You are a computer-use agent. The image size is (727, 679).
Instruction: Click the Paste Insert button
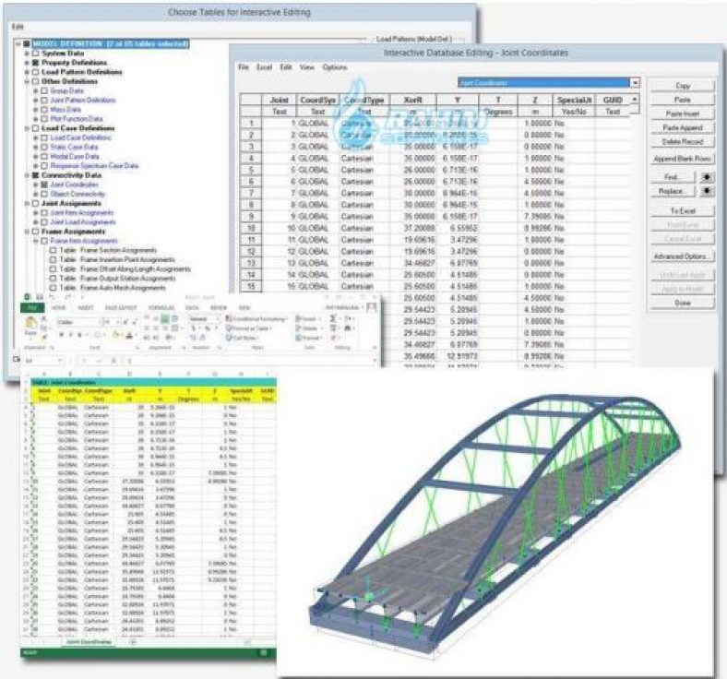(x=683, y=113)
